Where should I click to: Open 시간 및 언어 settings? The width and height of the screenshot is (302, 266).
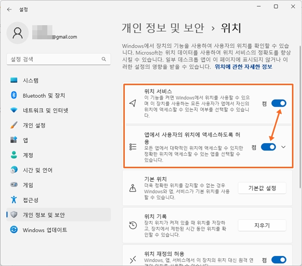click(58, 170)
